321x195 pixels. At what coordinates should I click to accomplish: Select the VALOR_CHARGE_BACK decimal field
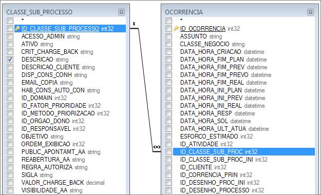tap(63, 183)
